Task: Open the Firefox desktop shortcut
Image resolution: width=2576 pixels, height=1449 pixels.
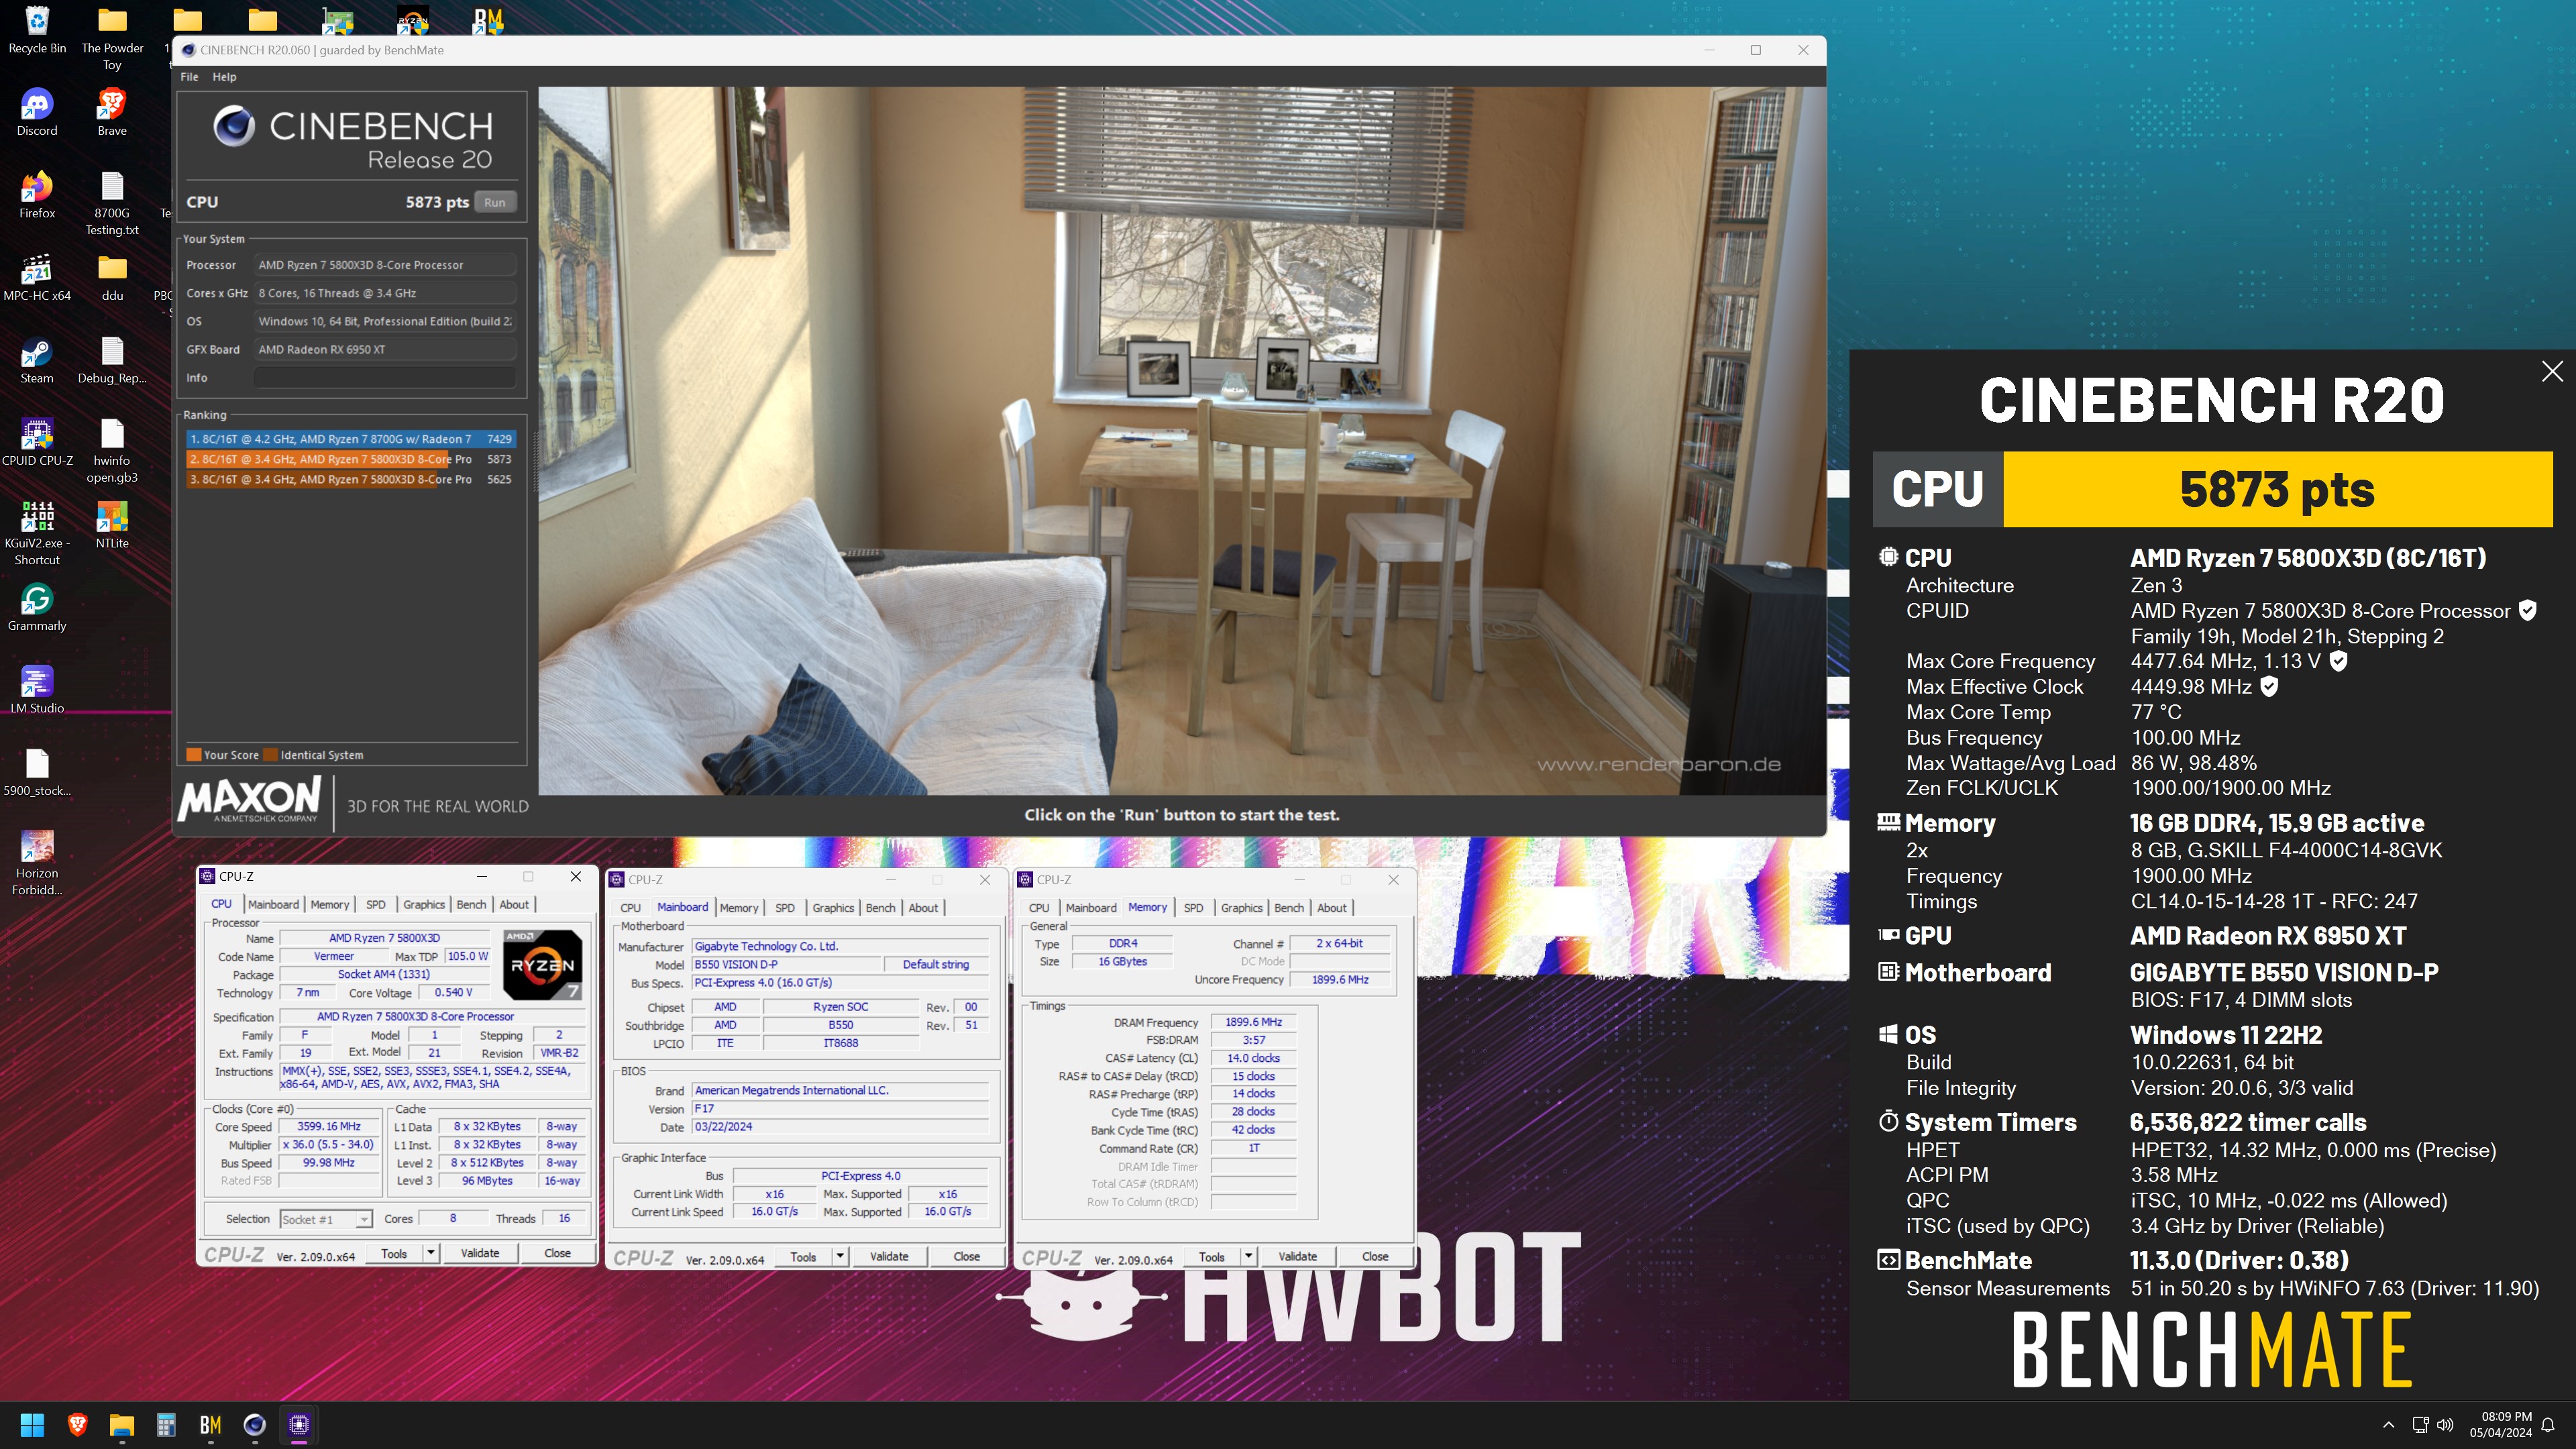Action: pos(37,195)
